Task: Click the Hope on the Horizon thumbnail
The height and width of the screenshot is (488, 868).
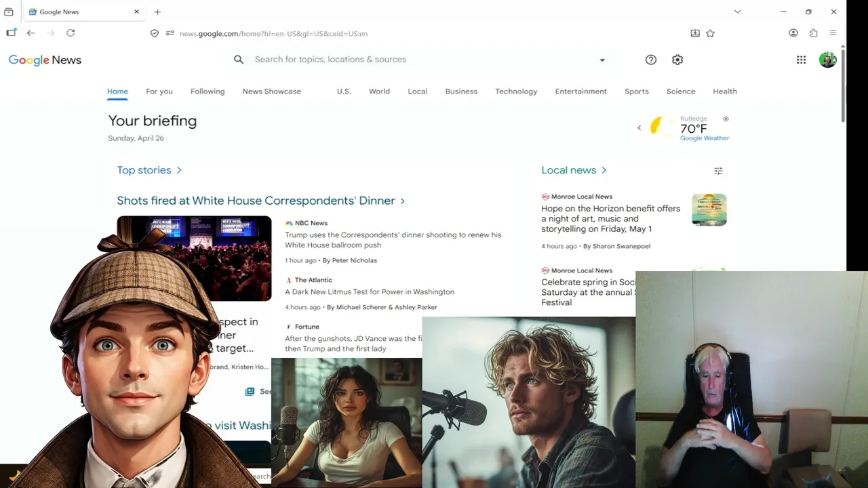Action: (x=709, y=209)
